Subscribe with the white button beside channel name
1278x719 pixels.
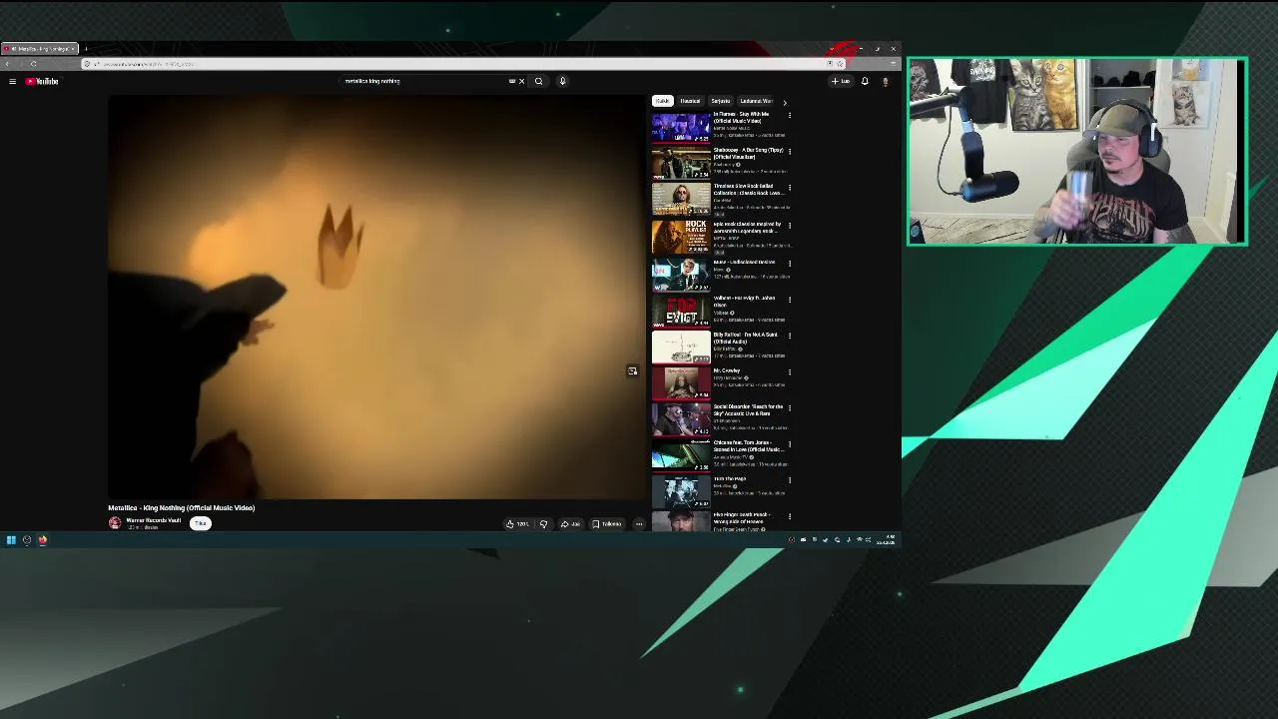pyautogui.click(x=201, y=523)
